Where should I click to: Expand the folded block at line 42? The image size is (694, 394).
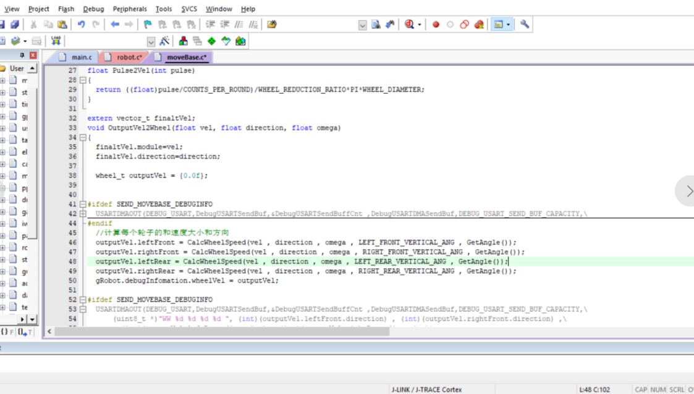click(83, 214)
